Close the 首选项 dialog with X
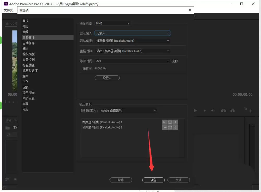261x192 pixels. pyautogui.click(x=190, y=10)
